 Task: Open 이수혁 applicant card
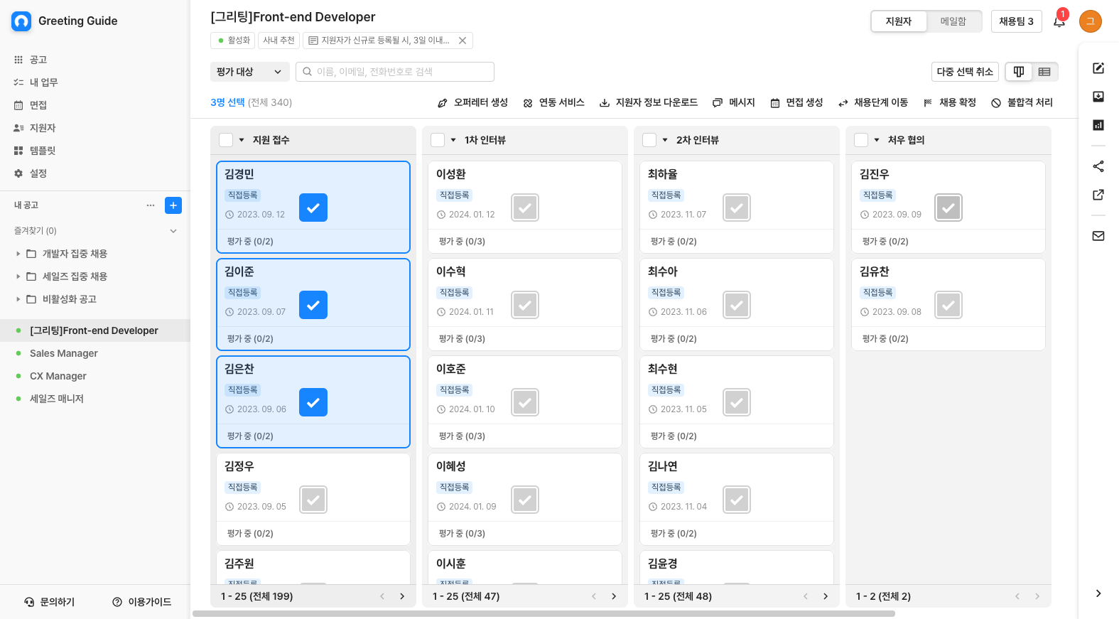click(x=525, y=304)
